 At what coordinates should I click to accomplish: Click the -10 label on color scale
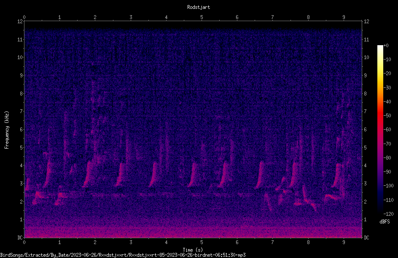tap(387, 60)
